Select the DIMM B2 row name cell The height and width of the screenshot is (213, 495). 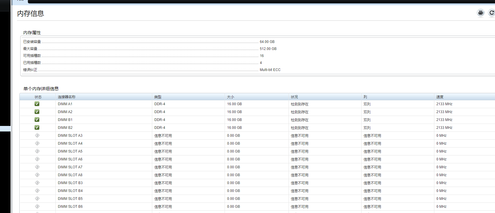coord(65,128)
